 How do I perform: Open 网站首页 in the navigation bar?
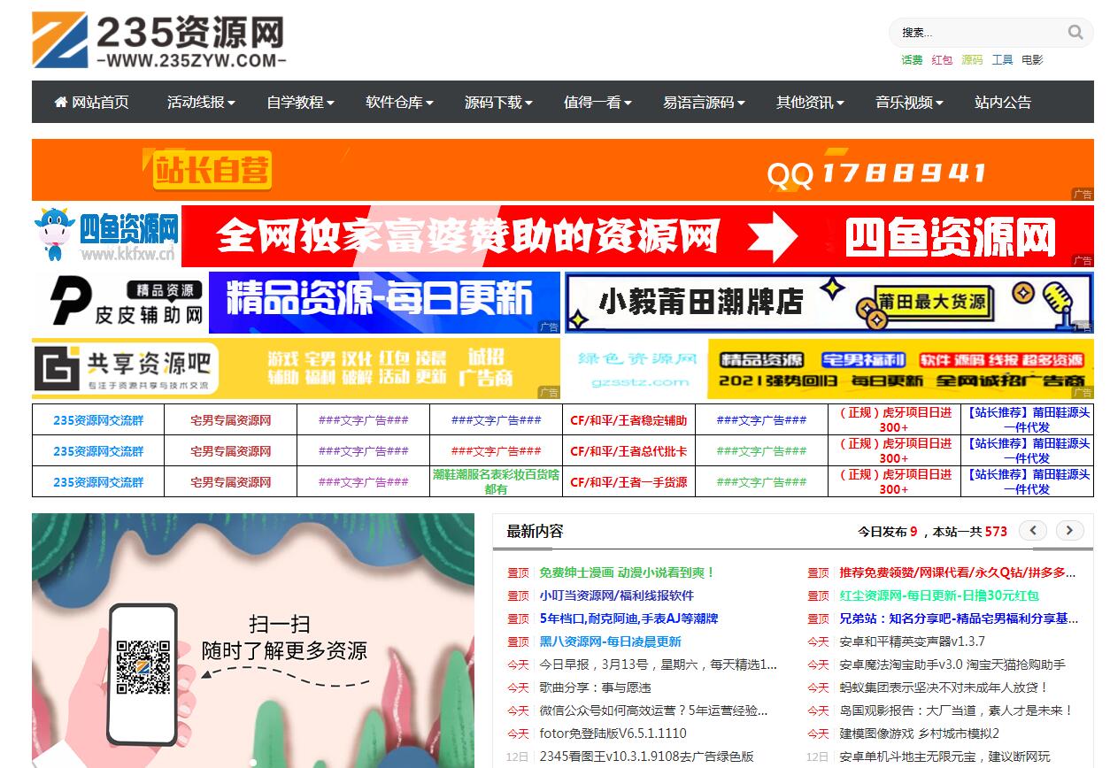pos(91,102)
